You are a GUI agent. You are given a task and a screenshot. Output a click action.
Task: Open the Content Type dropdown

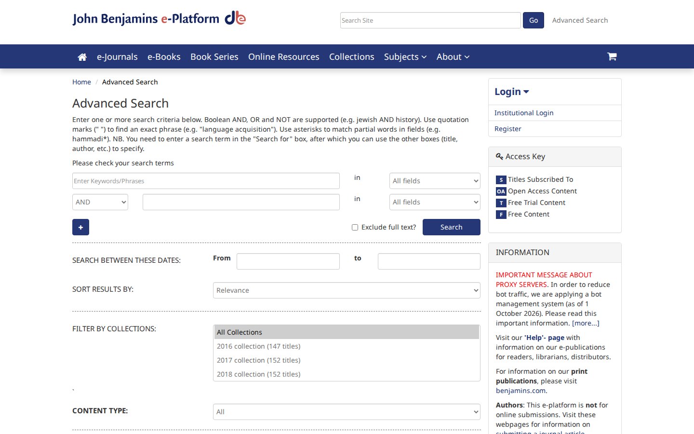click(347, 412)
